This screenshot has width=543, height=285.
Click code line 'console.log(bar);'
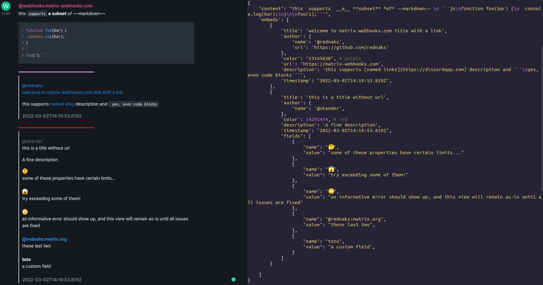46,37
